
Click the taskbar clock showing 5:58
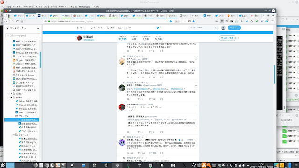tap(262, 165)
